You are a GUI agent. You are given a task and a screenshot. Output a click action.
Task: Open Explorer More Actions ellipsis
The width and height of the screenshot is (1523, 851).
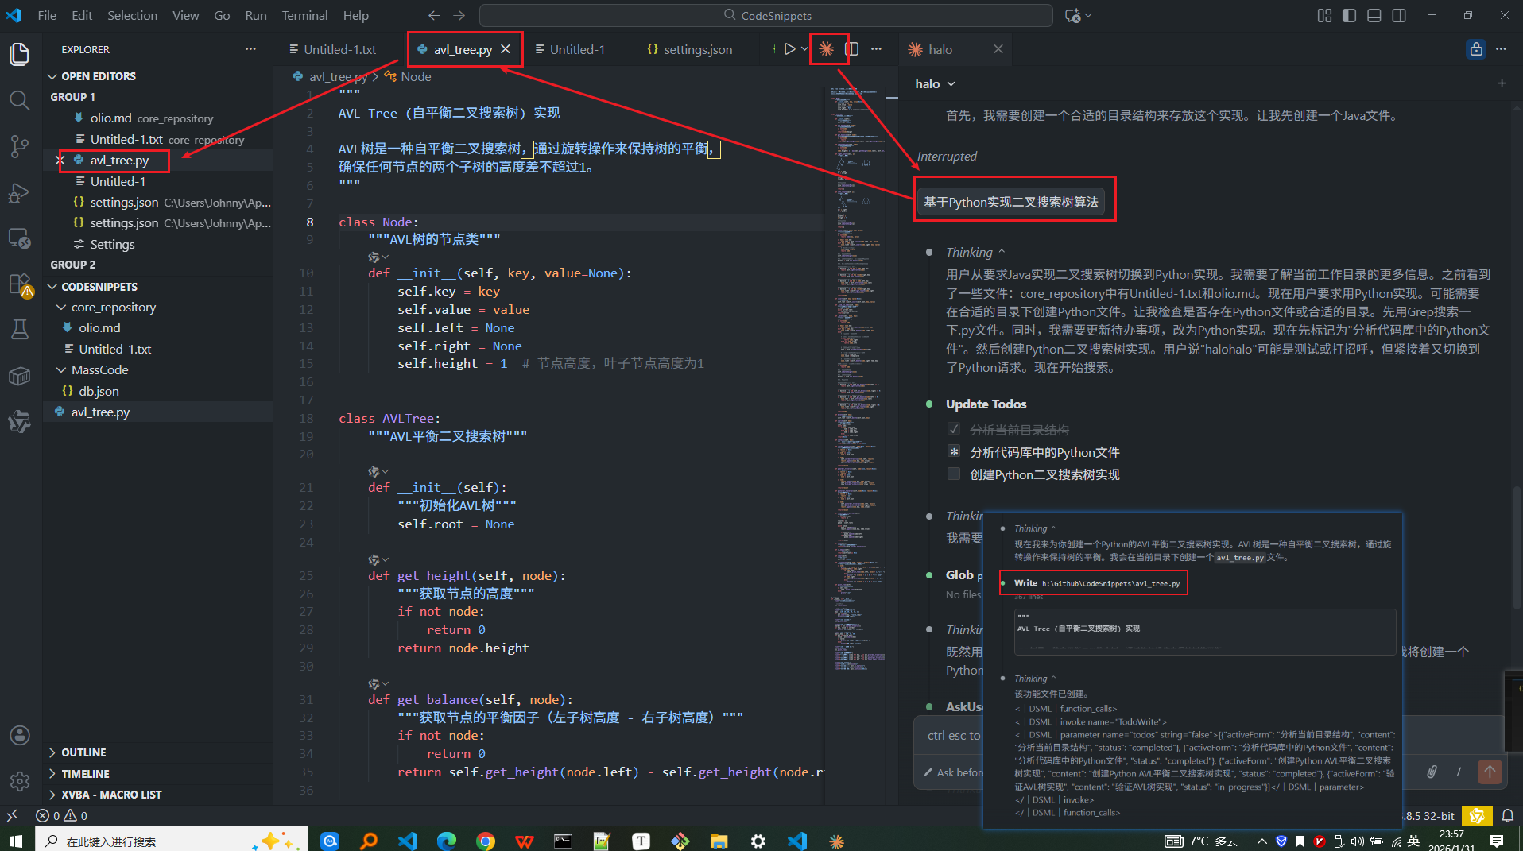250,49
